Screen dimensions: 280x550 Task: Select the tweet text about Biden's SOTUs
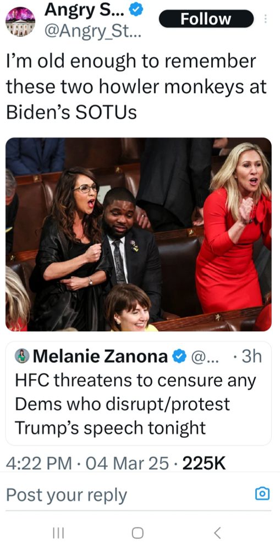(x=137, y=87)
